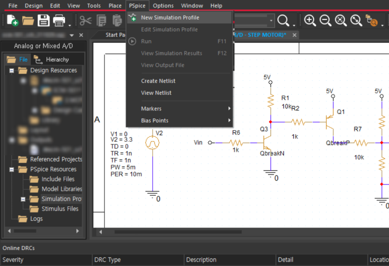Screen dimensions: 389x266
Task: Click the New document toolbar icon
Action: click(x=12, y=21)
